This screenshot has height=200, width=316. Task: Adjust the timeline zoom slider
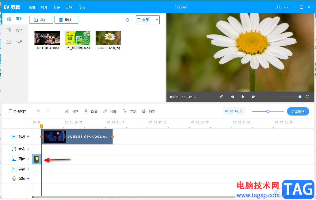tap(268, 111)
